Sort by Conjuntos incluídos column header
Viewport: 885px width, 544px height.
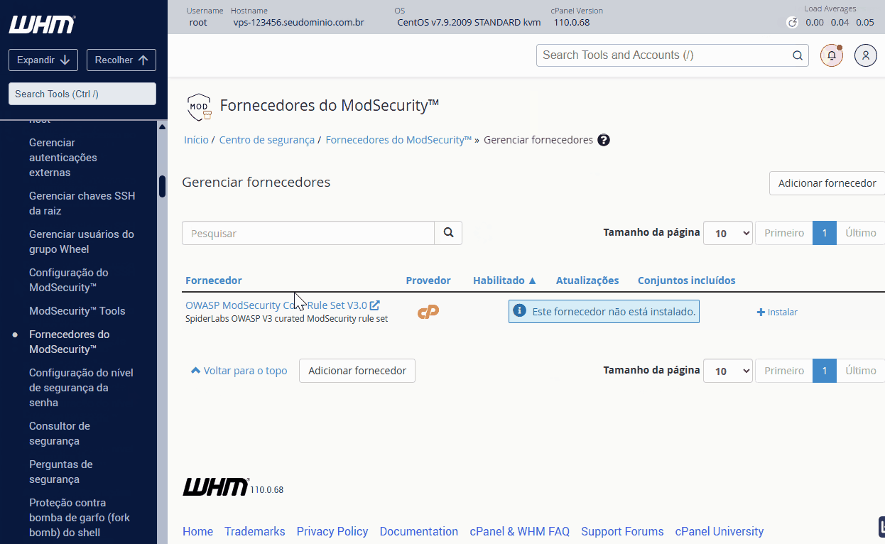tap(687, 281)
